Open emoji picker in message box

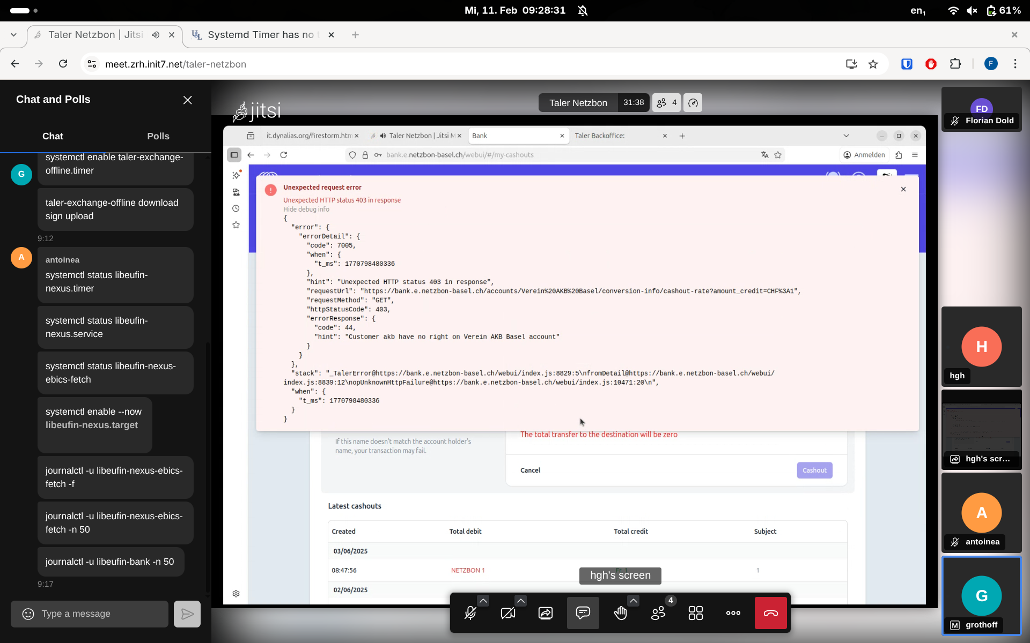tap(28, 614)
